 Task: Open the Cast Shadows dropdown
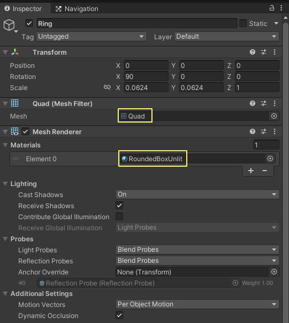click(197, 194)
